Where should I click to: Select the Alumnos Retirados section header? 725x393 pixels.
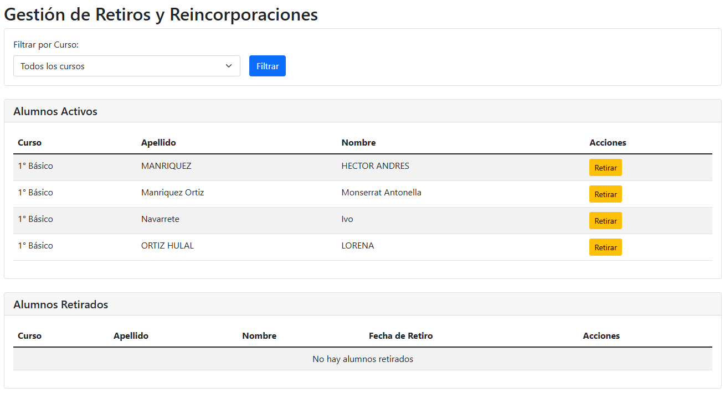[61, 304]
